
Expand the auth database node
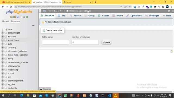[2, 44]
